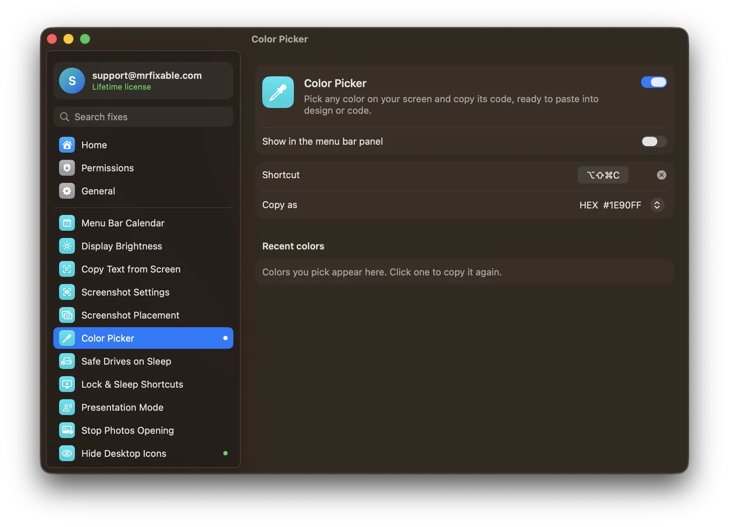Focus the Search fixes field
729x527 pixels.
(143, 117)
